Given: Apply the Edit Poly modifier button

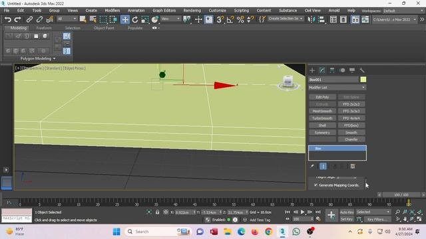Looking at the screenshot, I should click(x=322, y=97).
